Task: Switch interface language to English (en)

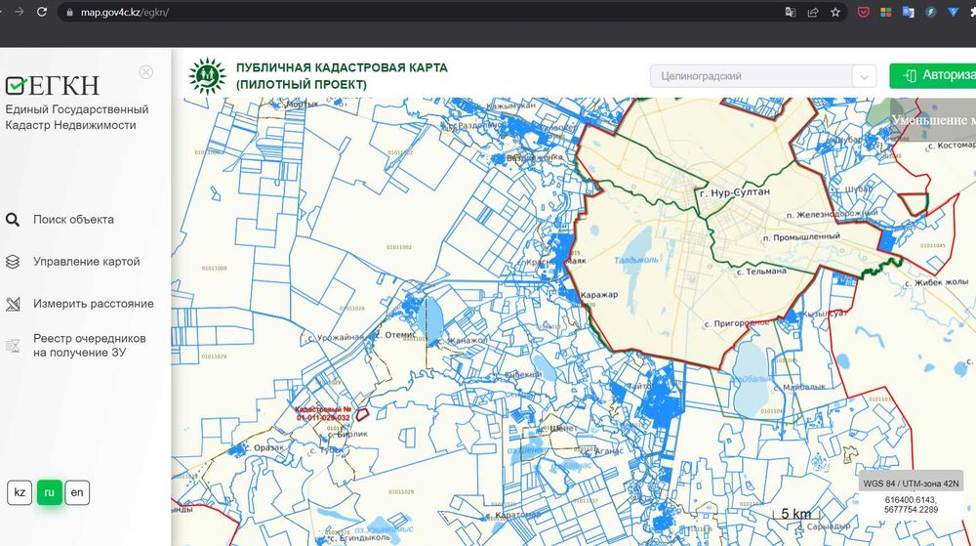Action: pos(77,492)
